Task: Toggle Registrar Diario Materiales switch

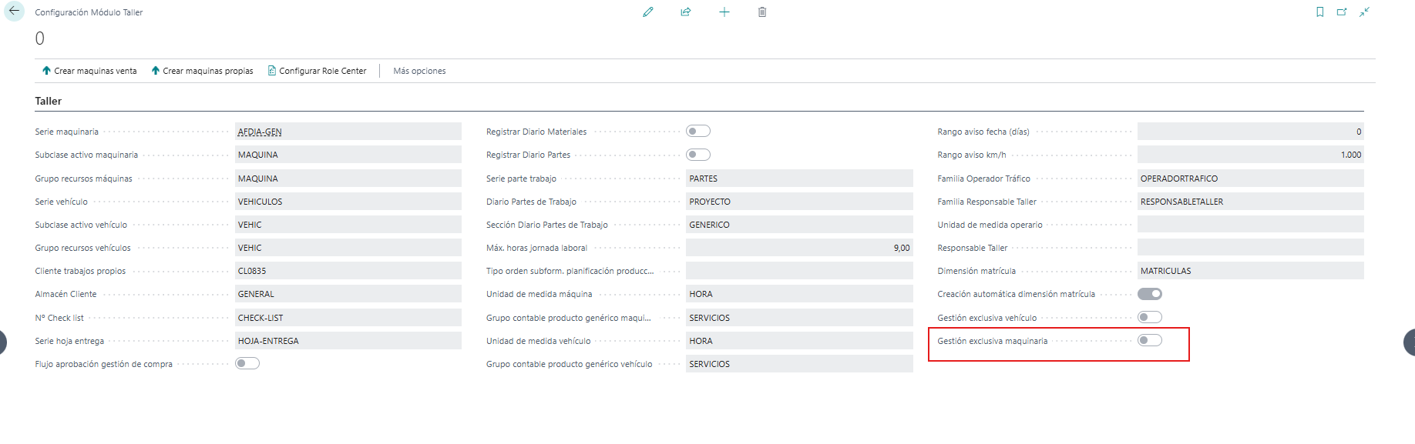Action: (698, 132)
